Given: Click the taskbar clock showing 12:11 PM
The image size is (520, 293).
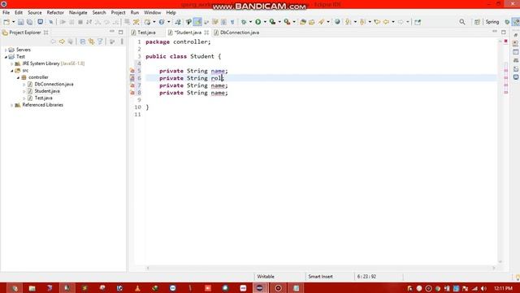Looking at the screenshot, I should coord(503,288).
